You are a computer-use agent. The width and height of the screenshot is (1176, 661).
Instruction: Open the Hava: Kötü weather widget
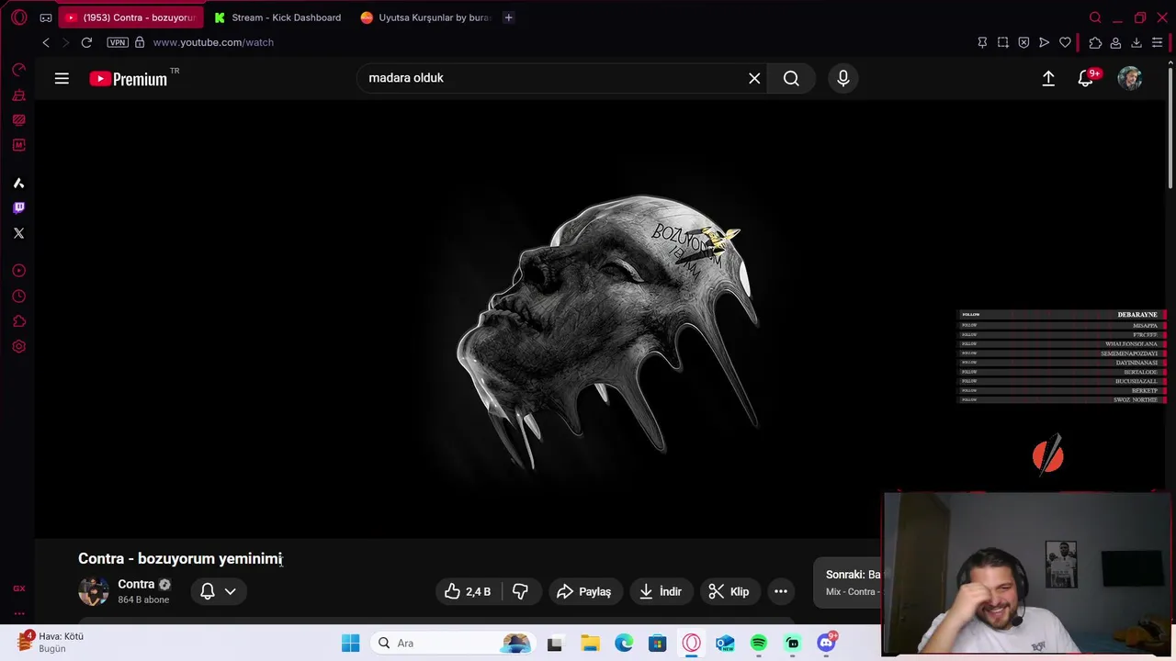[51, 642]
